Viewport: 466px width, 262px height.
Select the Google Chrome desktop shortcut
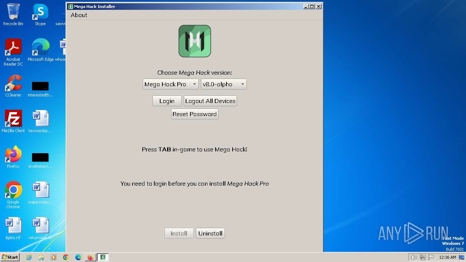pyautogui.click(x=13, y=195)
